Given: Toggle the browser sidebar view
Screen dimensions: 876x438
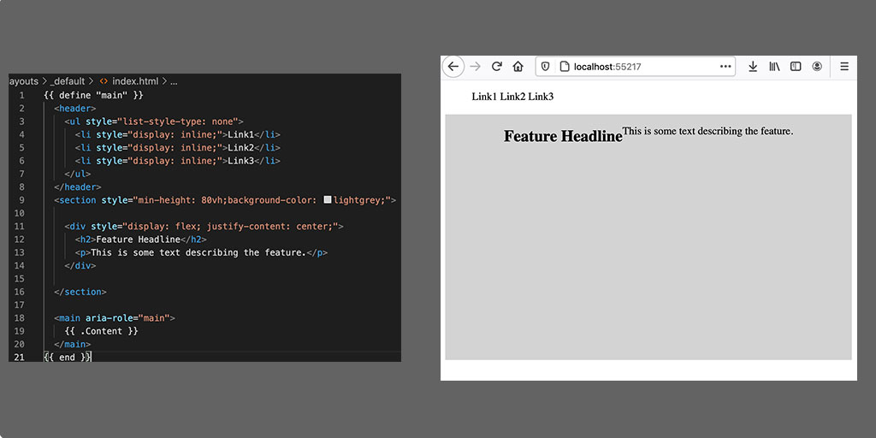Looking at the screenshot, I should pos(796,67).
